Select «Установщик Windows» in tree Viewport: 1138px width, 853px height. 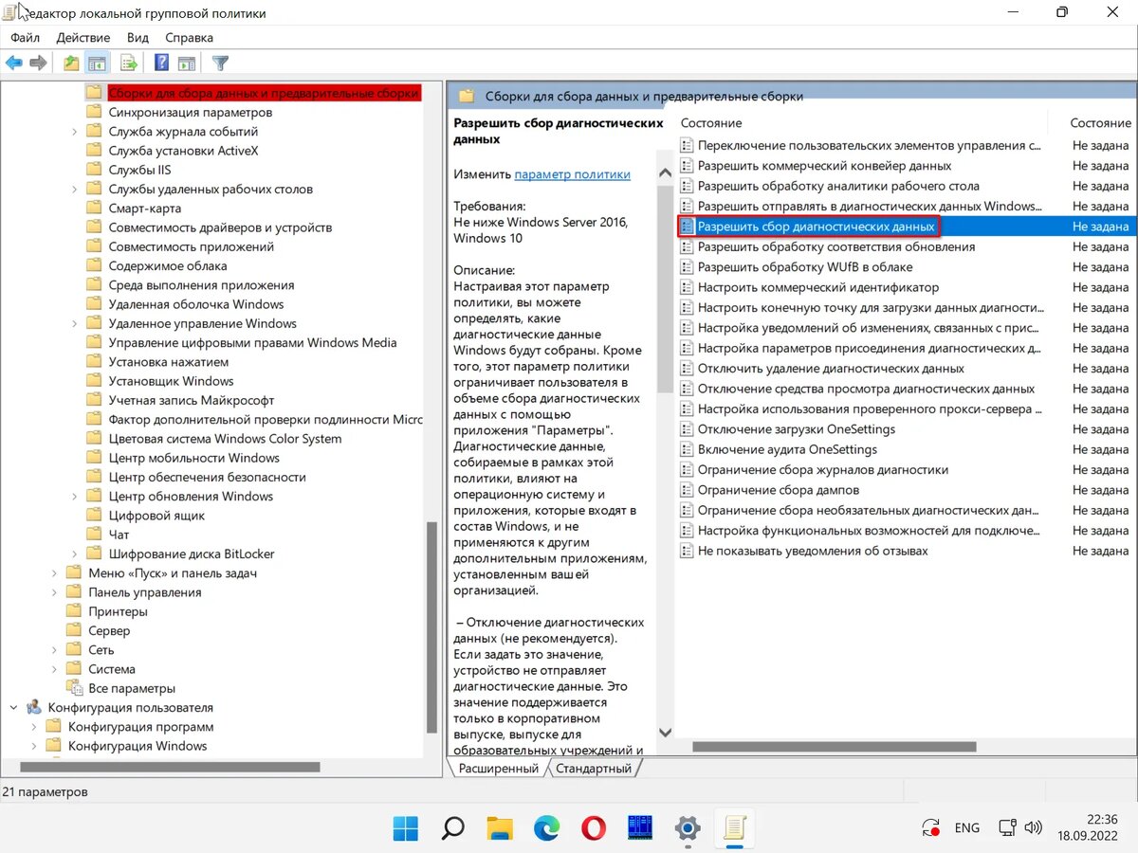point(171,381)
